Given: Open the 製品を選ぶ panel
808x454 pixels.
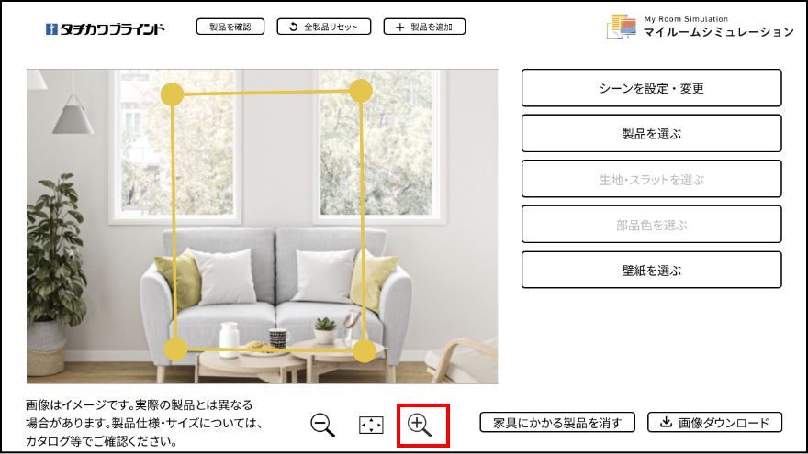Looking at the screenshot, I should click(651, 133).
